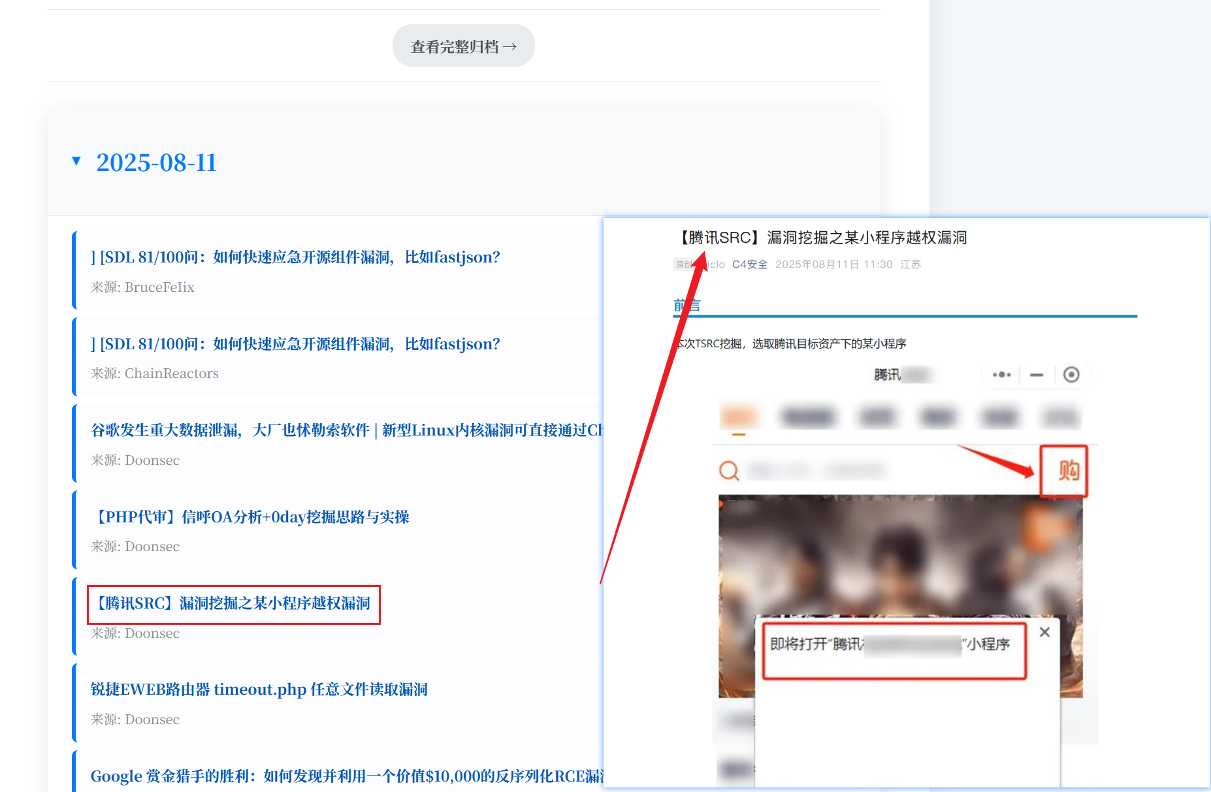Click the C4安全 account name in preview
1211x792 pixels.
click(x=750, y=264)
